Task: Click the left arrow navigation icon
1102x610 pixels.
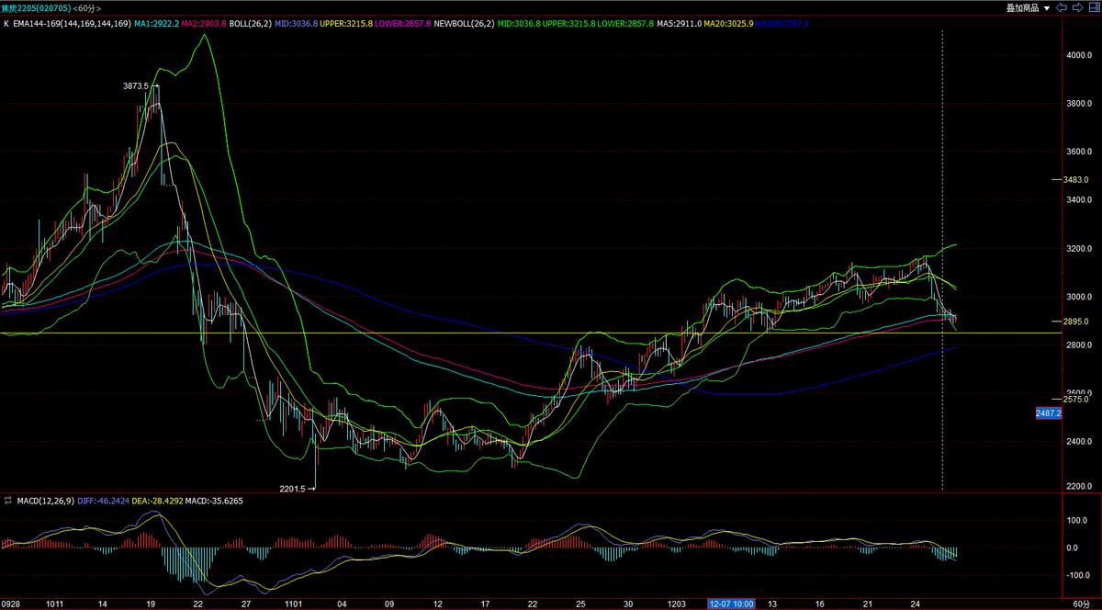Action: (1063, 7)
